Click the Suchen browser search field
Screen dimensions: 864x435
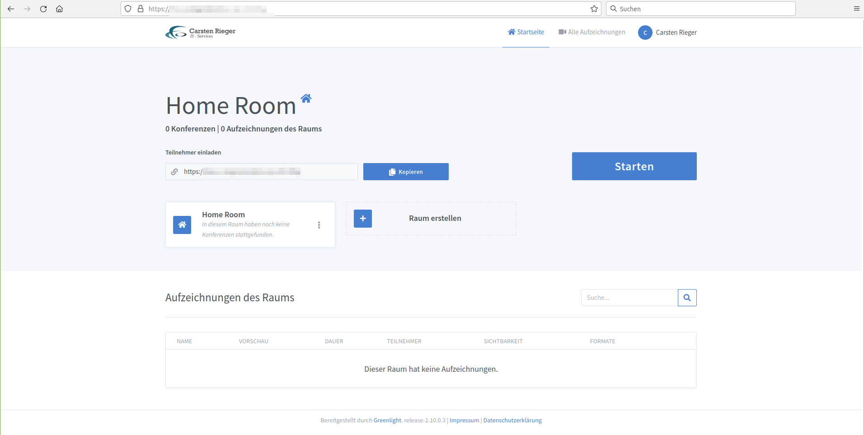pyautogui.click(x=701, y=9)
